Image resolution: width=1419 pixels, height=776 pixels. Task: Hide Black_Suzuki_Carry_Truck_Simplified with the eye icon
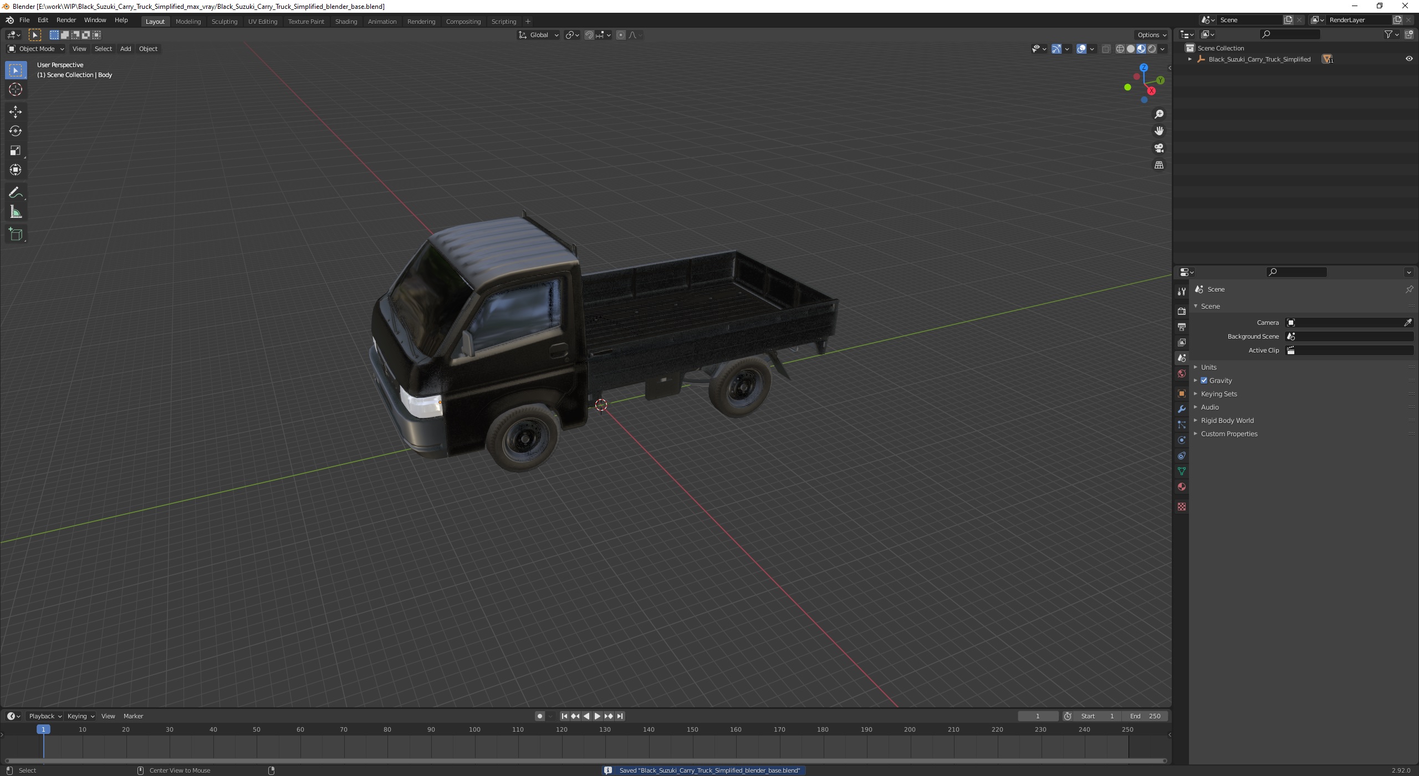(x=1409, y=59)
